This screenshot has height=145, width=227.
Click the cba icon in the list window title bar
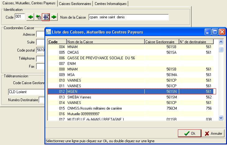point(48,32)
